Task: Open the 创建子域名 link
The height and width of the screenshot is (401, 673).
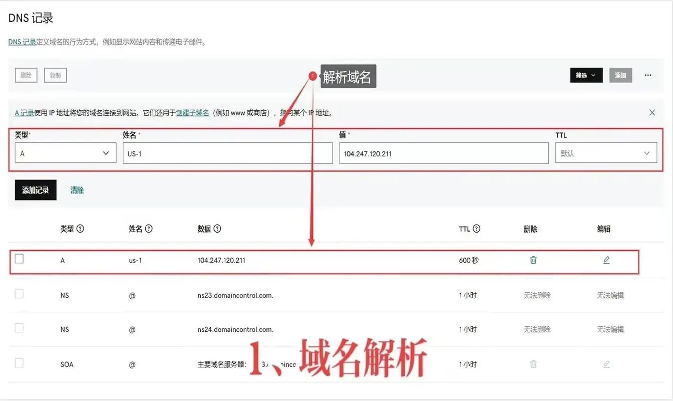Action: click(x=192, y=113)
